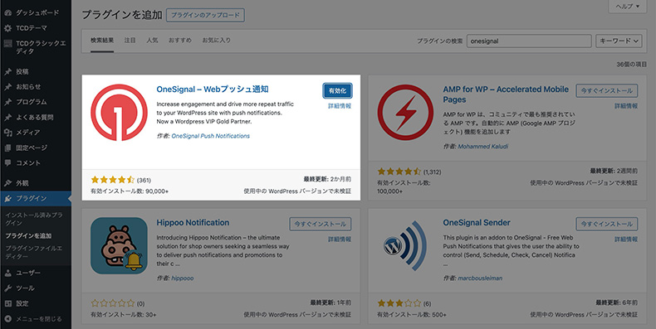Switch to the 注目 tab
The image size is (656, 329).
[x=130, y=41]
